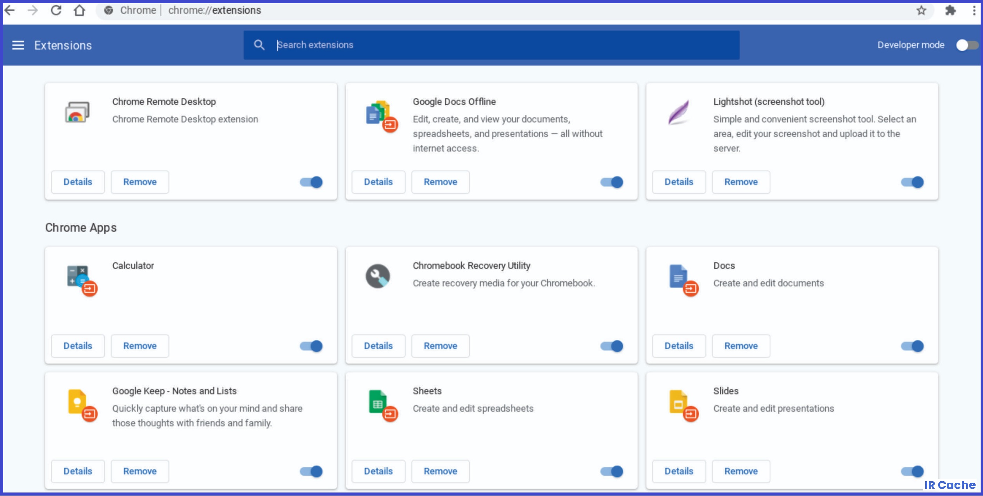The image size is (983, 496).
Task: Open Details for Chrome Remote Desktop
Action: tap(78, 182)
